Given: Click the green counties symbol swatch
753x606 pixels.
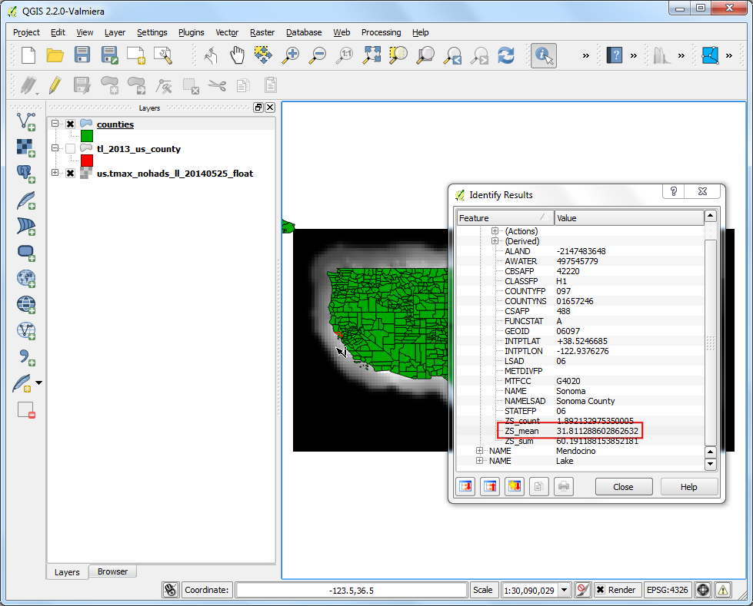Looking at the screenshot, I should tap(87, 136).
